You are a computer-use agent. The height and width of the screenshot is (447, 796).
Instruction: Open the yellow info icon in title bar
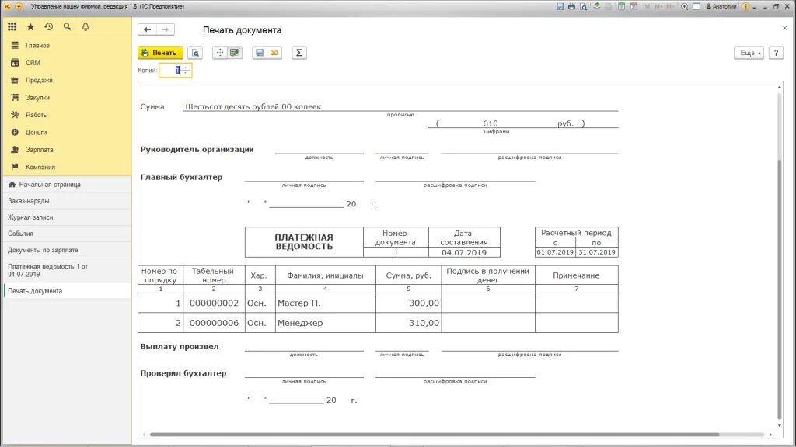745,6
